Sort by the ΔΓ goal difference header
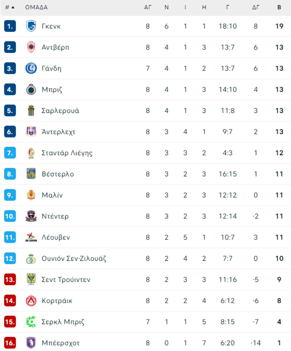This screenshot has height=351, width=291. coord(256,7)
